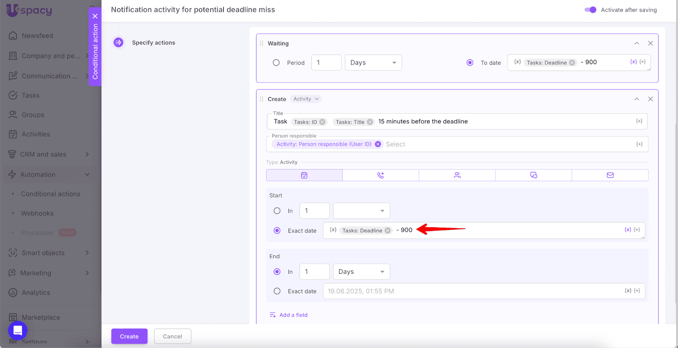Select the Period radio button in Waiting
678x348 pixels.
pos(276,63)
